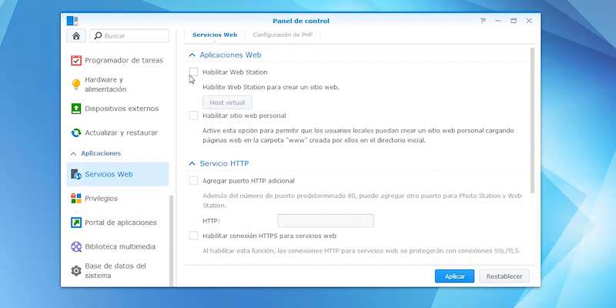Viewport: 616px width, 308px height.
Task: Collapse the Aplicaciones Web section
Action: (x=192, y=55)
